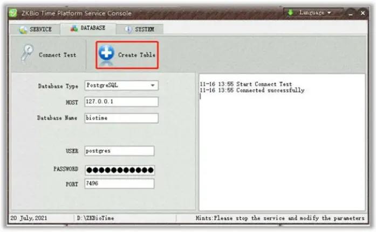Click inside the connection log text area
This screenshot has width=376, height=232.
(282, 143)
